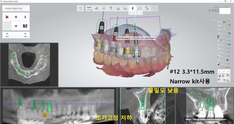
Task: Click the axial CT slice view
Action: (29, 64)
